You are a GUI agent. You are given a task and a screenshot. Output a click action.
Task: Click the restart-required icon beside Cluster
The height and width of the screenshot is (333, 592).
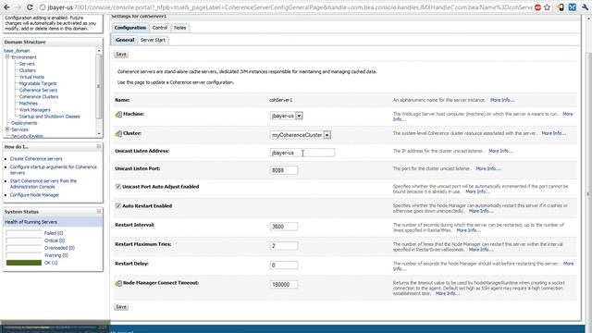pos(118,133)
